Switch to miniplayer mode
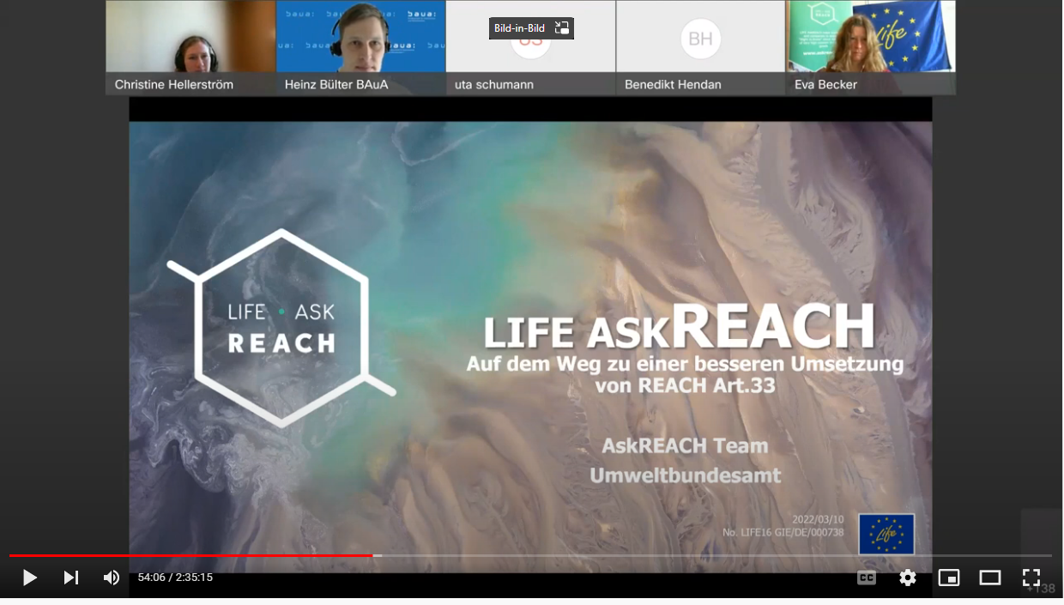 [x=949, y=578]
